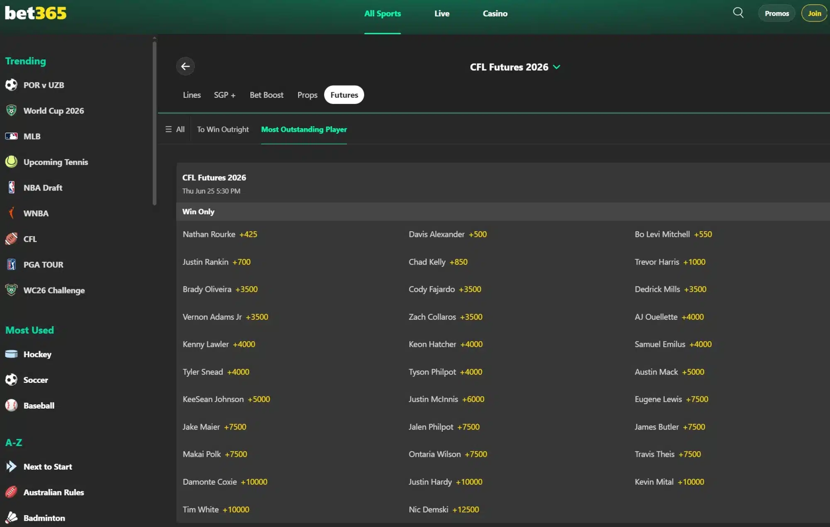Click Tyson Philpot +4000 odds
Screen dimensions: 830x527
(x=445, y=372)
